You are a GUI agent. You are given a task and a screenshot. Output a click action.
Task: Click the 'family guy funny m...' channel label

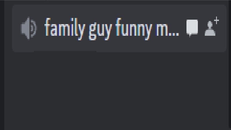tap(112, 29)
